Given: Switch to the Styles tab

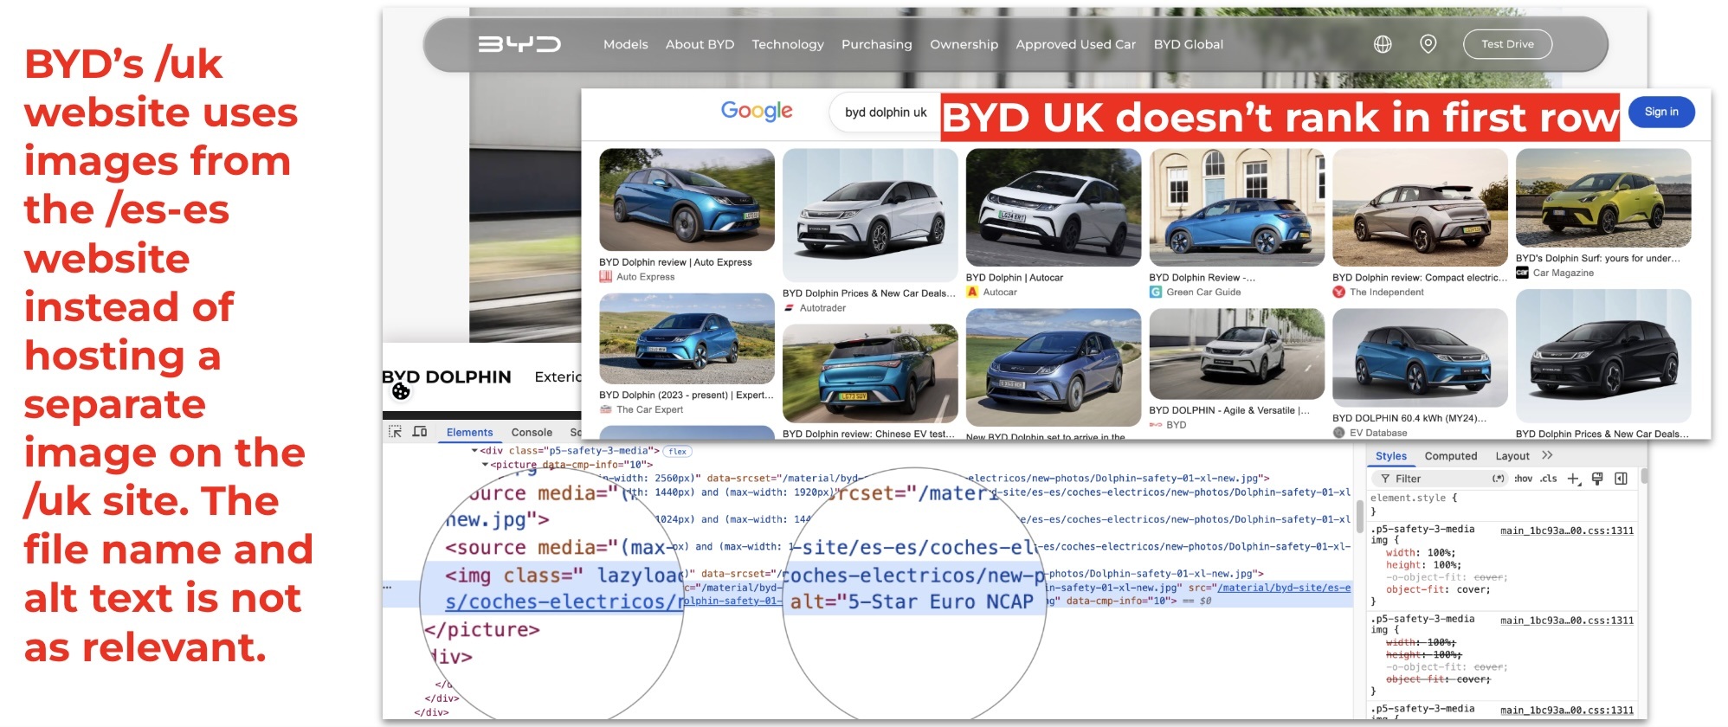Looking at the screenshot, I should coord(1391,456).
